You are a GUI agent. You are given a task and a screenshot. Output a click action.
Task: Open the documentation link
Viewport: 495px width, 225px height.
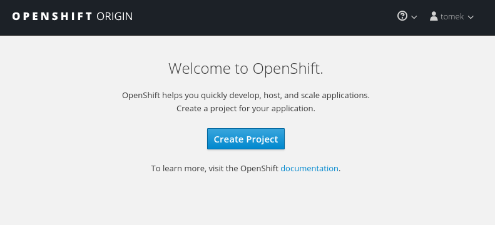tap(309, 168)
